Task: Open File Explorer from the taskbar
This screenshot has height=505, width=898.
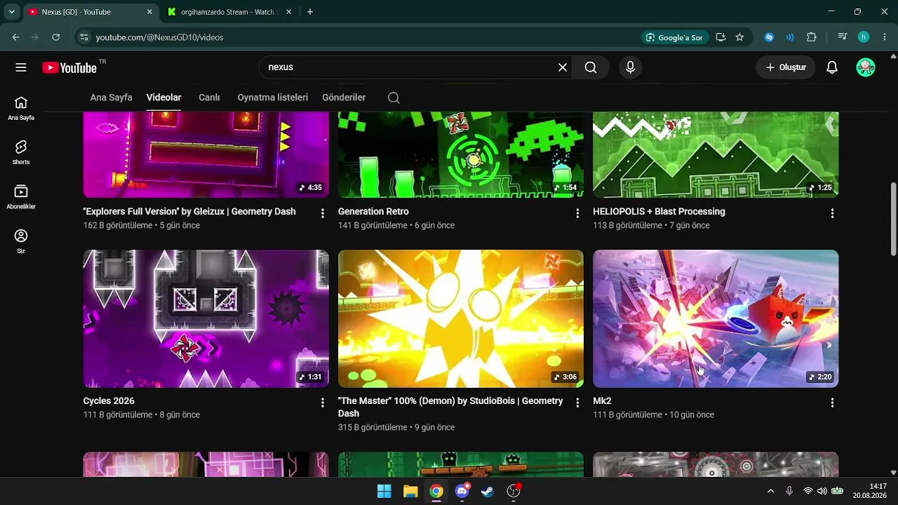Action: 410,491
